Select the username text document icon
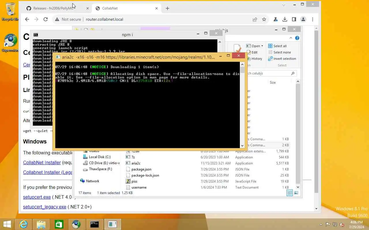This screenshot has width=369, height=230. coord(128,187)
